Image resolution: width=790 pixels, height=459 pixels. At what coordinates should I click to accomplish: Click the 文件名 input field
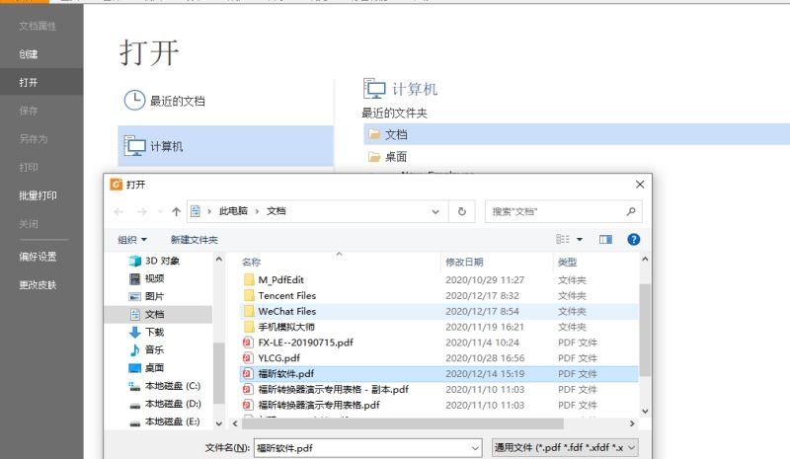[365, 447]
